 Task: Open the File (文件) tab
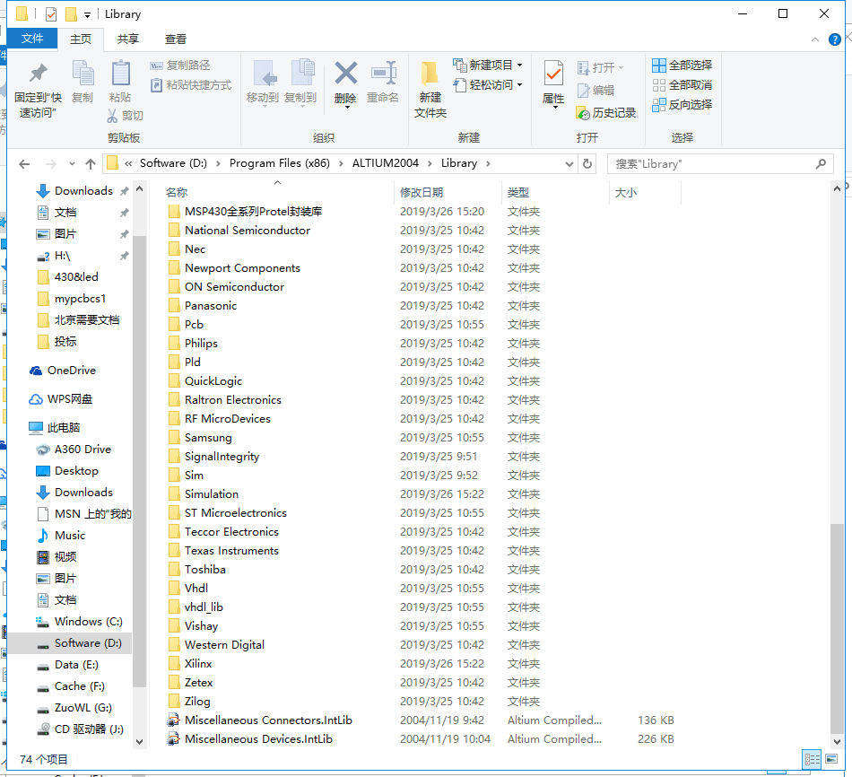(x=32, y=39)
